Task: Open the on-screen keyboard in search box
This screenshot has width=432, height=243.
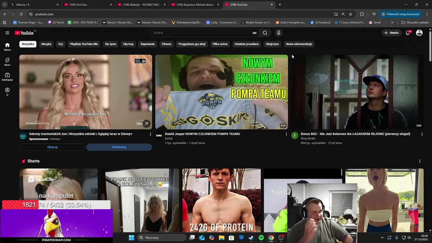Action: click(x=254, y=33)
